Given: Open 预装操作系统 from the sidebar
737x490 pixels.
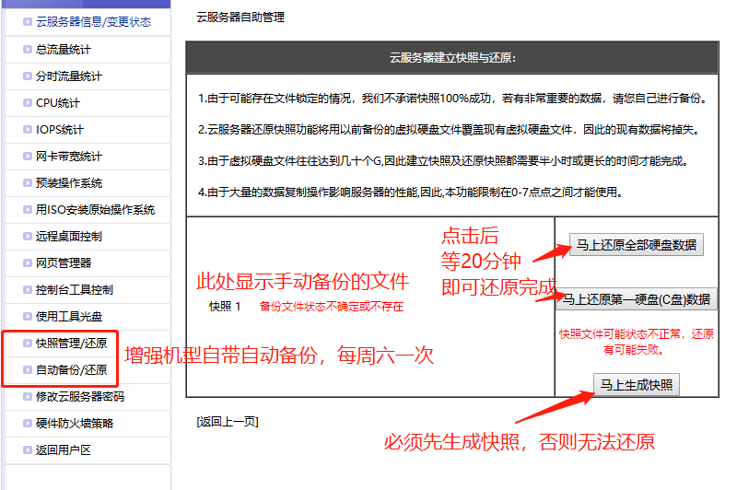Looking at the screenshot, I should point(68,182).
